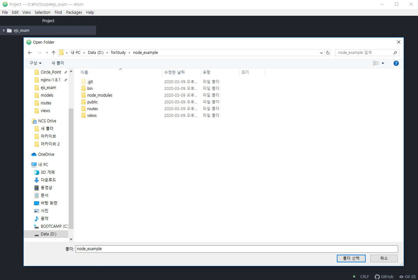Open the Find menu

point(58,13)
